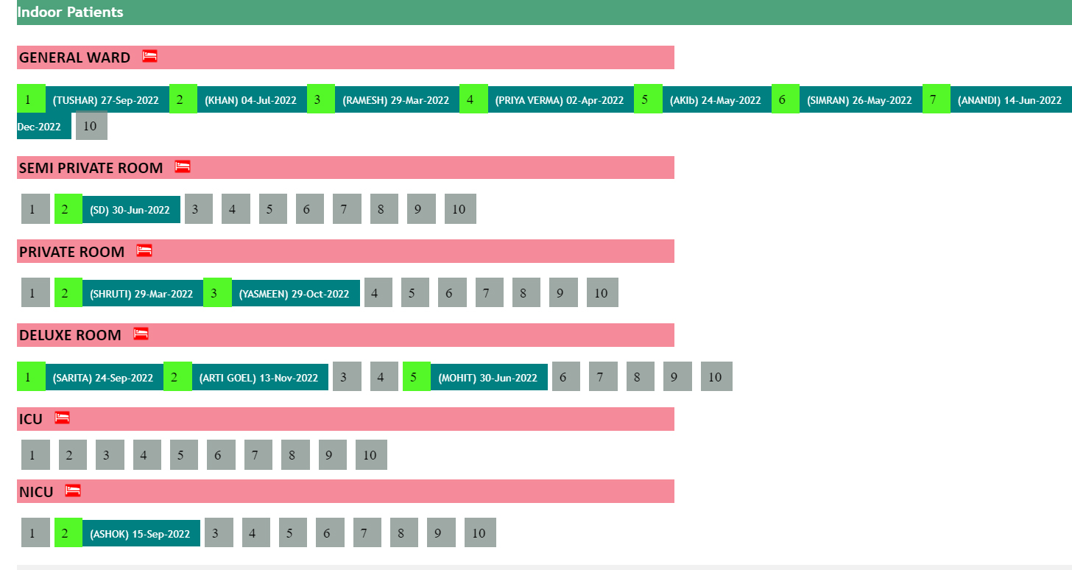Screen dimensions: 1072x570
Task: Open the (SARITA) 24-Sep-2022 patient entry
Action: [x=105, y=378]
